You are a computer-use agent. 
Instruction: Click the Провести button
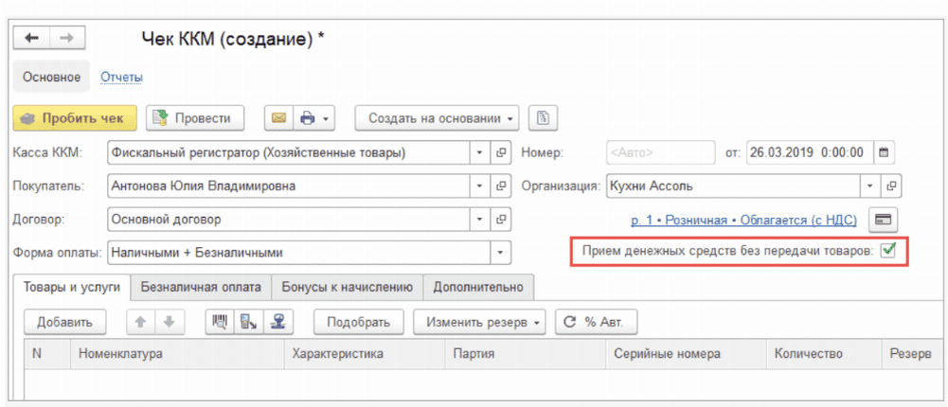195,118
